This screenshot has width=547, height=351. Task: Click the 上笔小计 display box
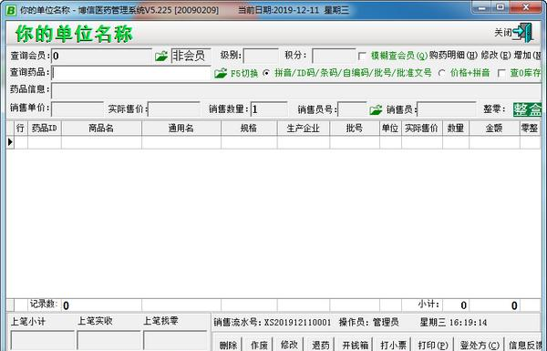(x=43, y=341)
